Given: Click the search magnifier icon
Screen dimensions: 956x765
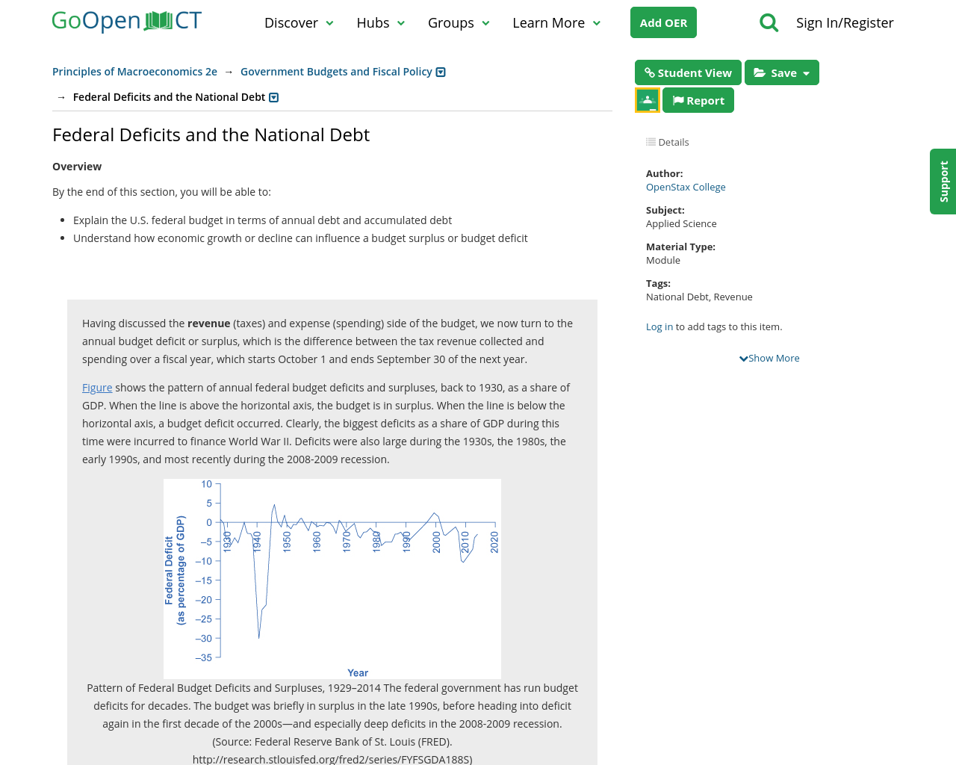Looking at the screenshot, I should 769,23.
